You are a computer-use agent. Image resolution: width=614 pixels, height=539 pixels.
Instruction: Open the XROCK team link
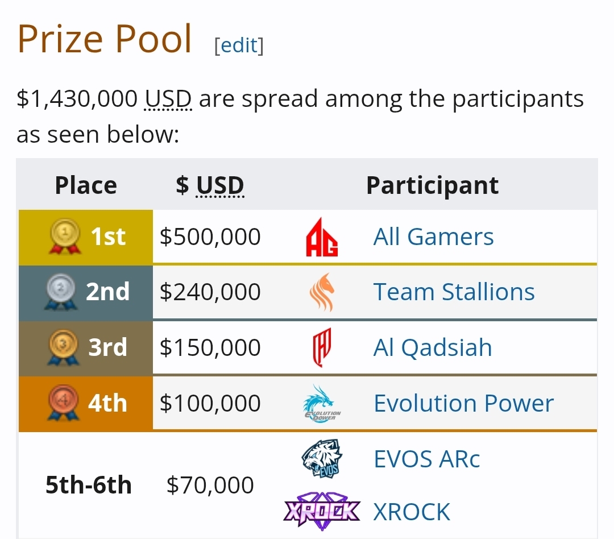point(412,512)
